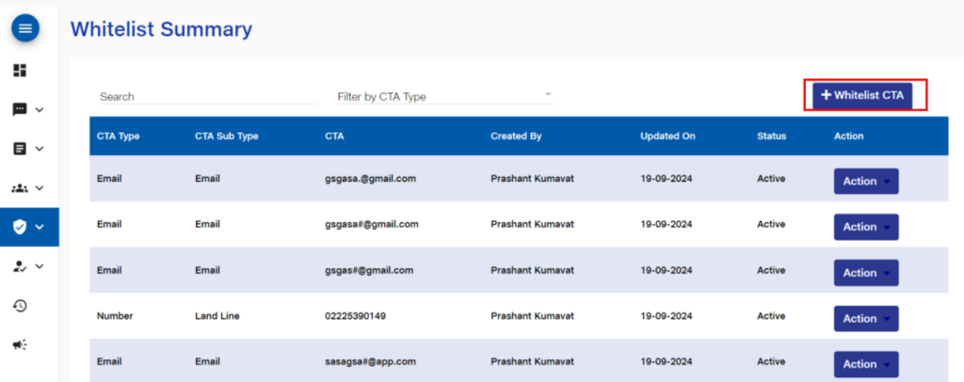This screenshot has width=964, height=382.
Task: Click the Search input field
Action: coord(207,96)
